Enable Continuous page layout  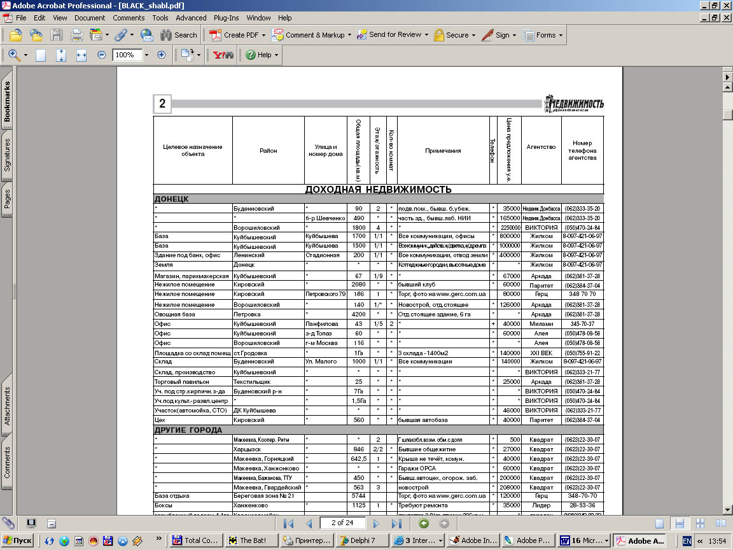coord(680,524)
